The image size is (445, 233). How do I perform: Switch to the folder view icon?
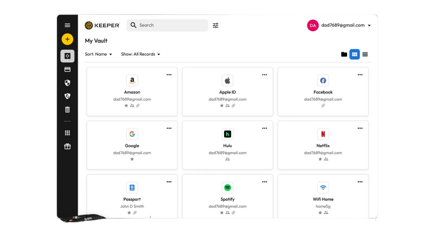click(x=344, y=54)
